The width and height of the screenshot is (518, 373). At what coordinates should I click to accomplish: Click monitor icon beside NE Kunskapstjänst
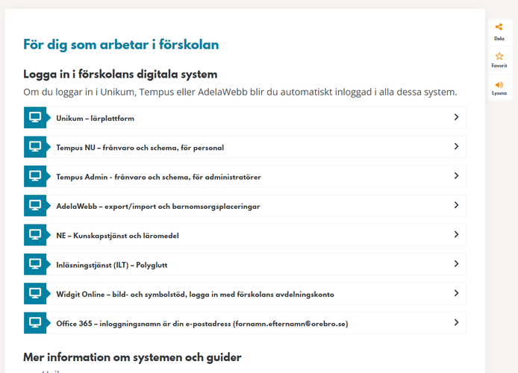coord(35,235)
